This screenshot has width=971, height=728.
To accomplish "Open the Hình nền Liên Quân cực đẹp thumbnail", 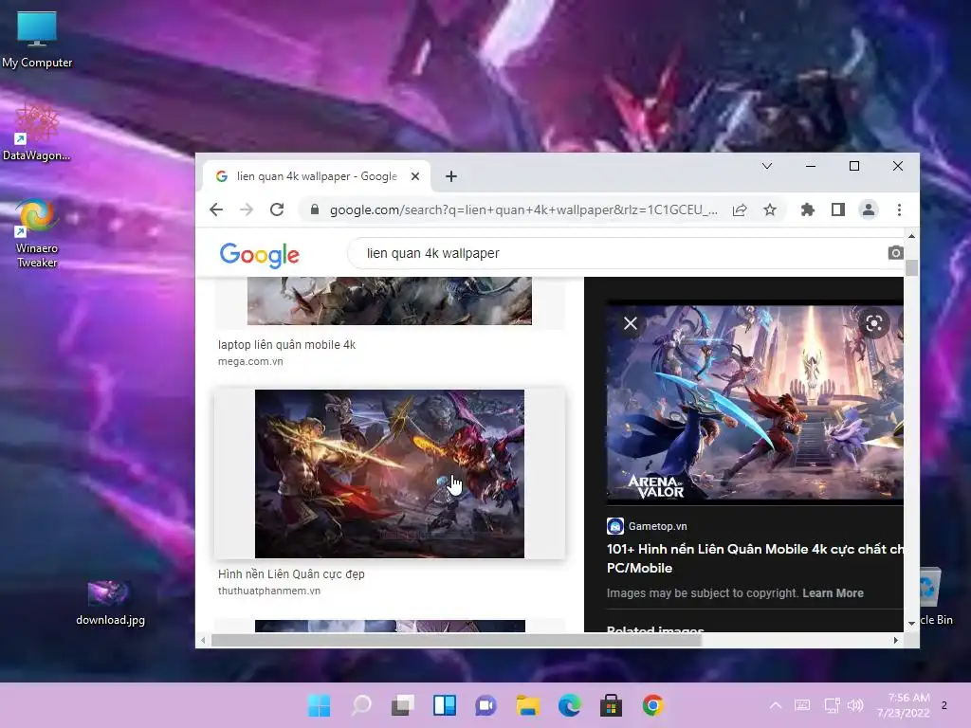I will click(x=390, y=474).
